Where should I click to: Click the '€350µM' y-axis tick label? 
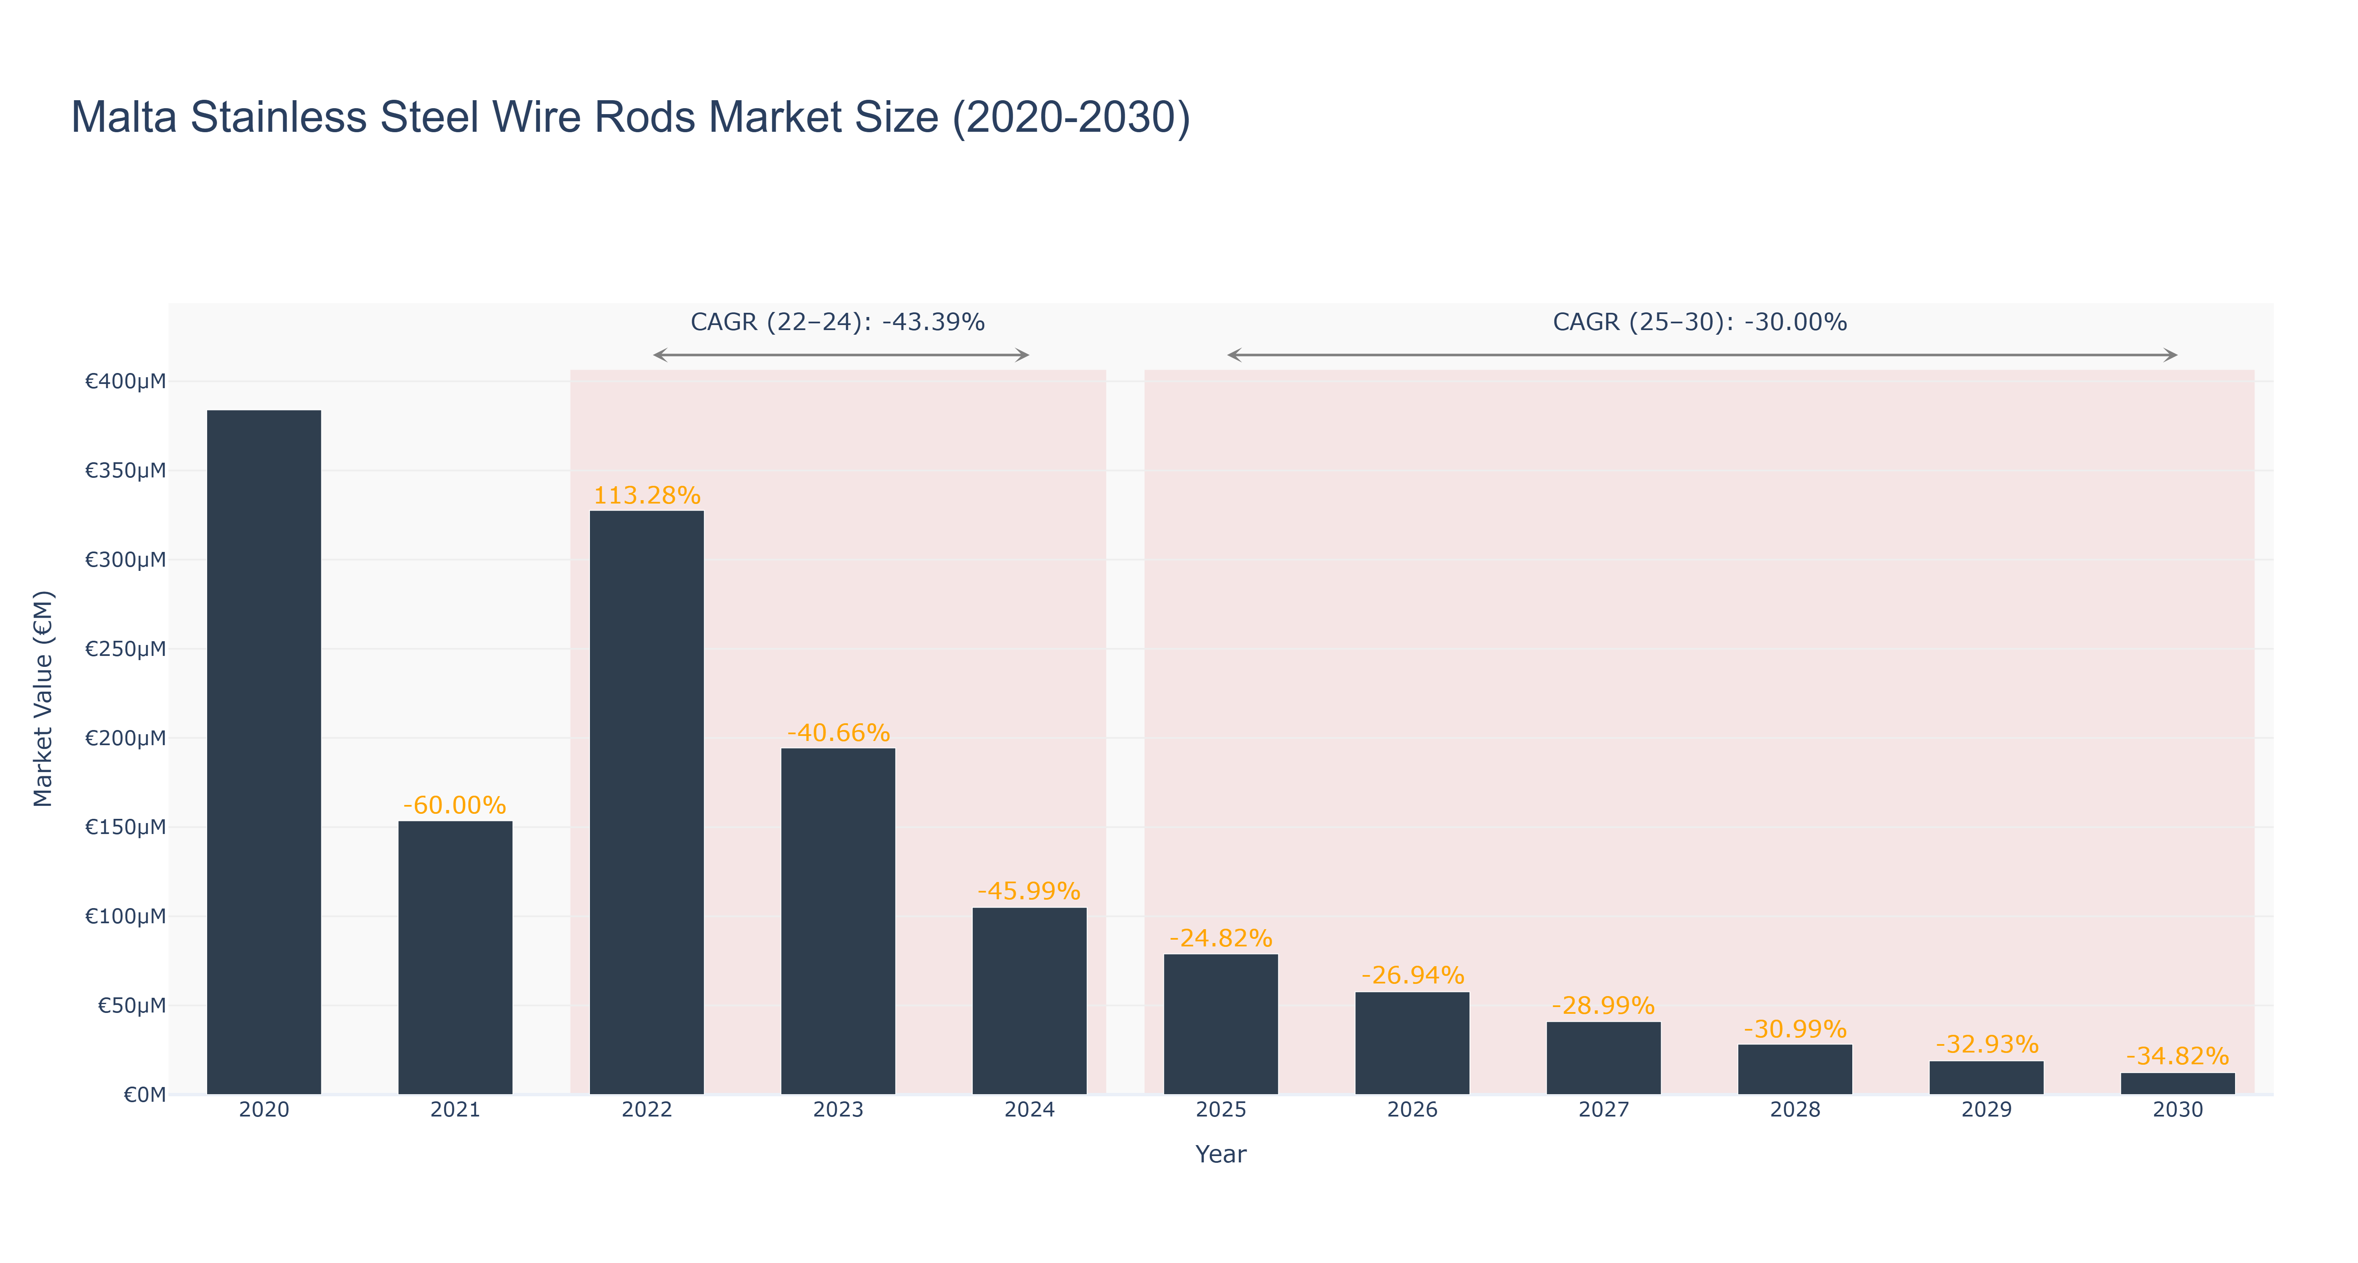[x=125, y=470]
